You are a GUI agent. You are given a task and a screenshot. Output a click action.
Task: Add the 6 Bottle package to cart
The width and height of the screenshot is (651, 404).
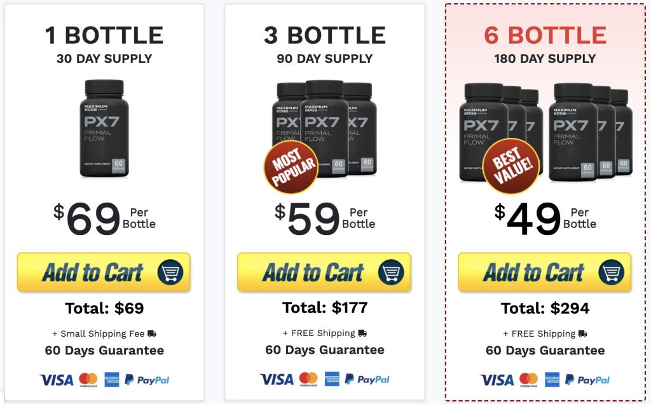[544, 272]
